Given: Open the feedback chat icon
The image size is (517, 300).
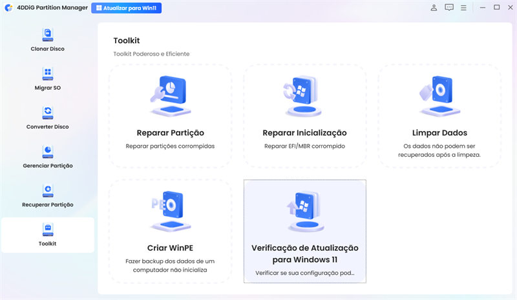Looking at the screenshot, I should 449,8.
